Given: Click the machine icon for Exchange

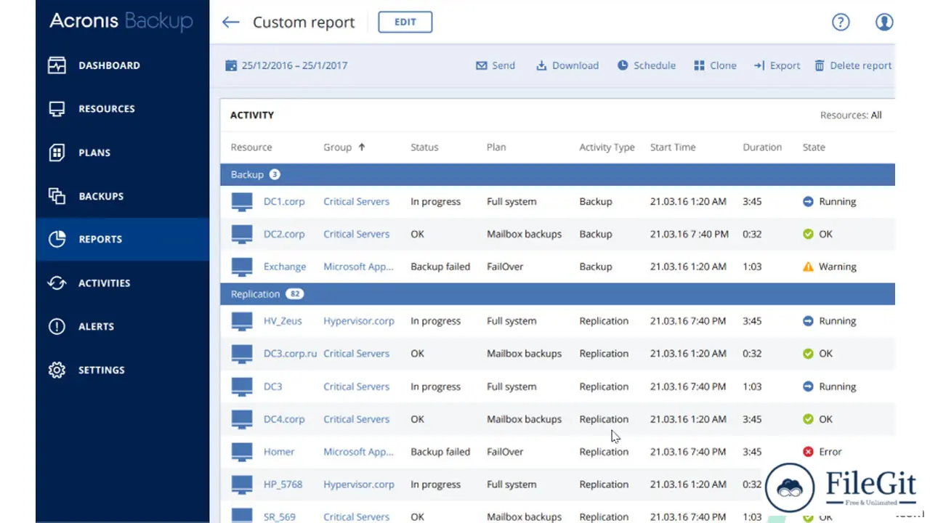Looking at the screenshot, I should click(242, 267).
